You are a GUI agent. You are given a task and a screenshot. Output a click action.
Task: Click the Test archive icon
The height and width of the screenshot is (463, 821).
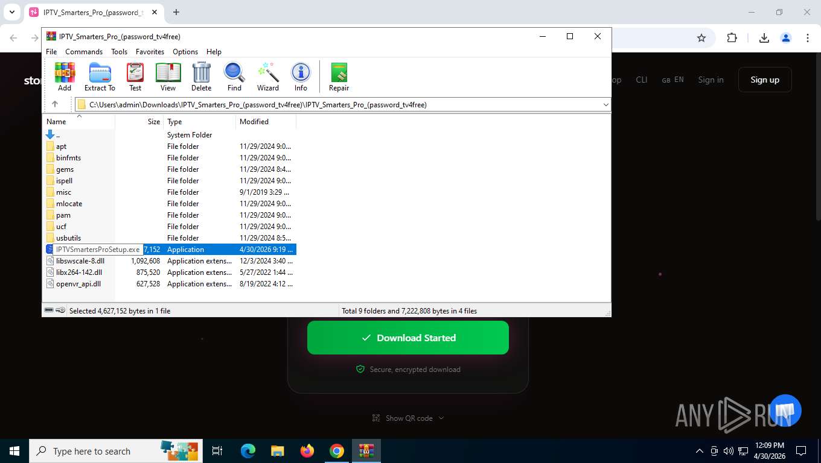(x=135, y=77)
